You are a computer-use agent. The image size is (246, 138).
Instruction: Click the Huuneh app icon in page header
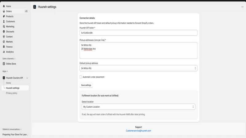coord(34,7)
